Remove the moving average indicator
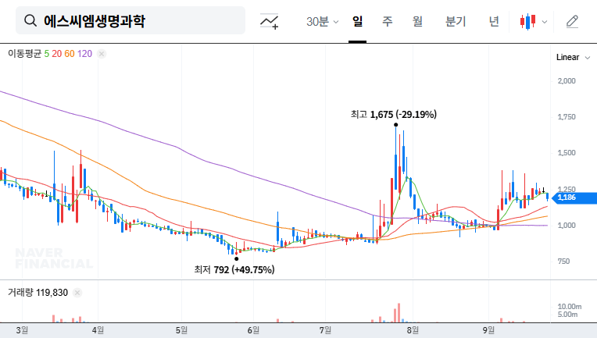 pyautogui.click(x=102, y=54)
